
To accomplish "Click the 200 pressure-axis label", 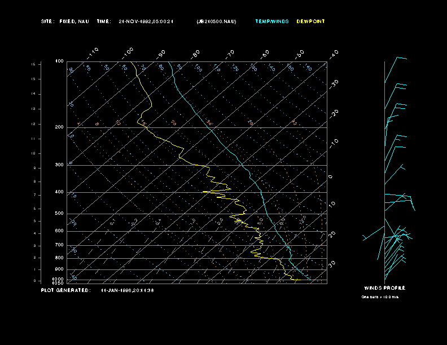I will pyautogui.click(x=59, y=127).
